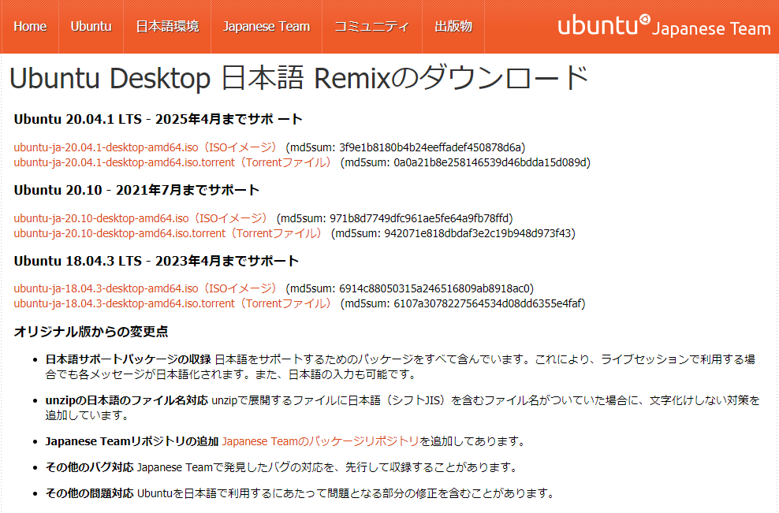Click the ubuntu Japanese Team logo
This screenshot has width=779, height=513.
[664, 25]
